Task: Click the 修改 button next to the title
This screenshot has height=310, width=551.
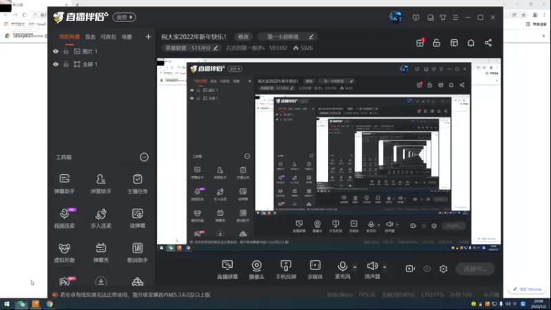Action: pos(243,37)
